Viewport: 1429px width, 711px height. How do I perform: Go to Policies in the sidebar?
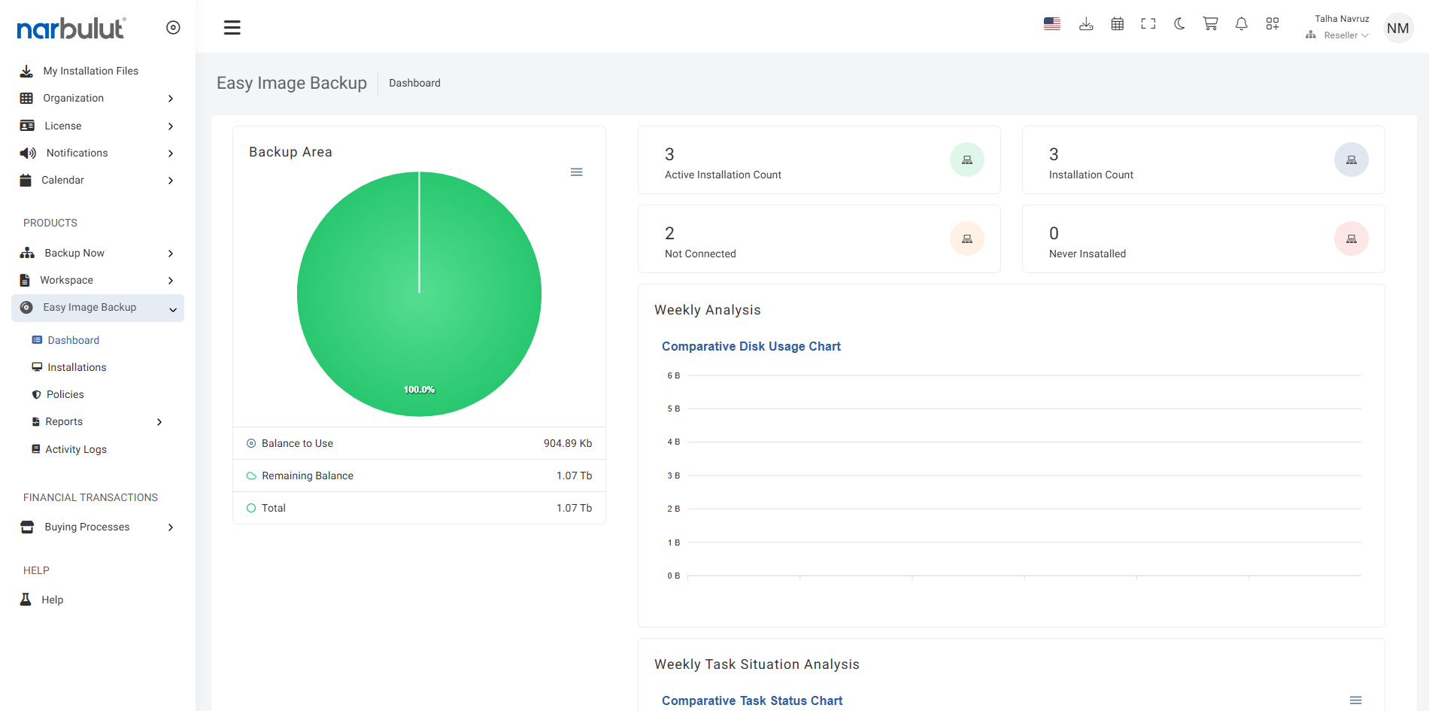(65, 394)
